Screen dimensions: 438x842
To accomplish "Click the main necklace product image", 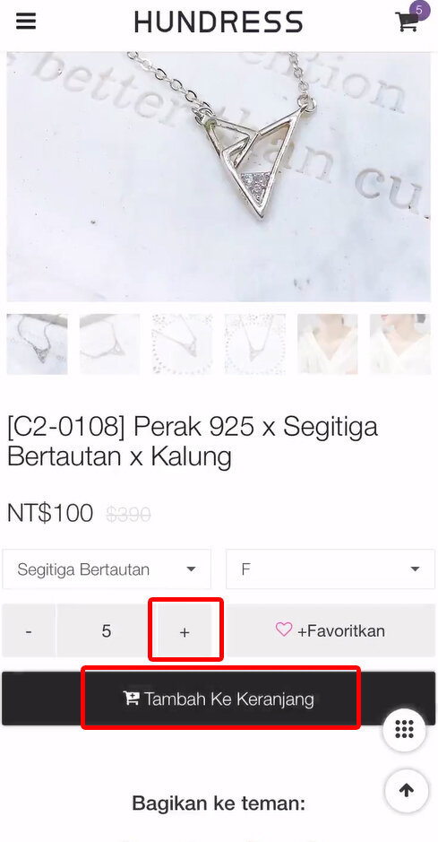I will [219, 177].
